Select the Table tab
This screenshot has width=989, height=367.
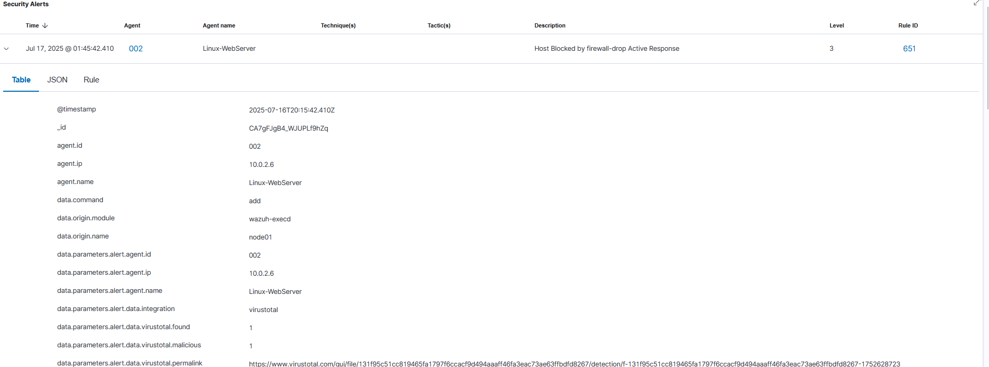(x=21, y=80)
